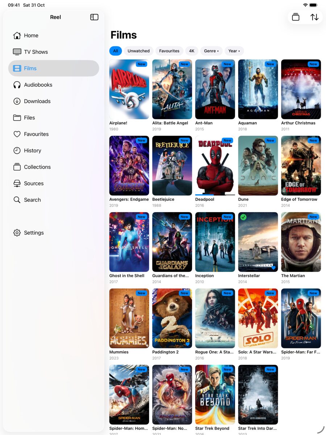The image size is (326, 435).
Task: Open the Solo: A Star Wars poster
Action: 258,318
